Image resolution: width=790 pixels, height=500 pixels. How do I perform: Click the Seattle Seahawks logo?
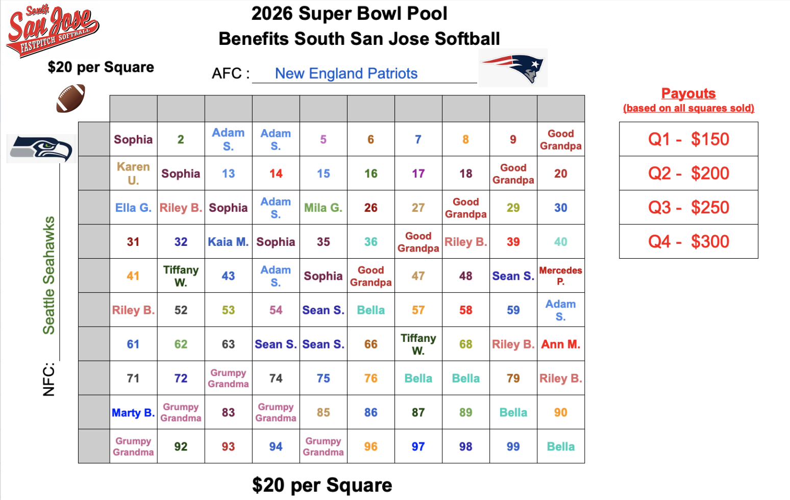pos(41,148)
